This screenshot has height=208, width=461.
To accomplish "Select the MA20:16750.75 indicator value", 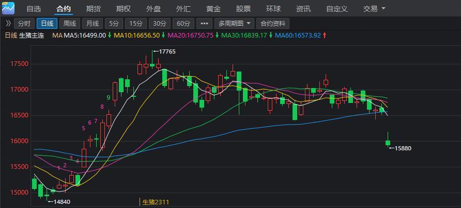I will coord(191,36).
